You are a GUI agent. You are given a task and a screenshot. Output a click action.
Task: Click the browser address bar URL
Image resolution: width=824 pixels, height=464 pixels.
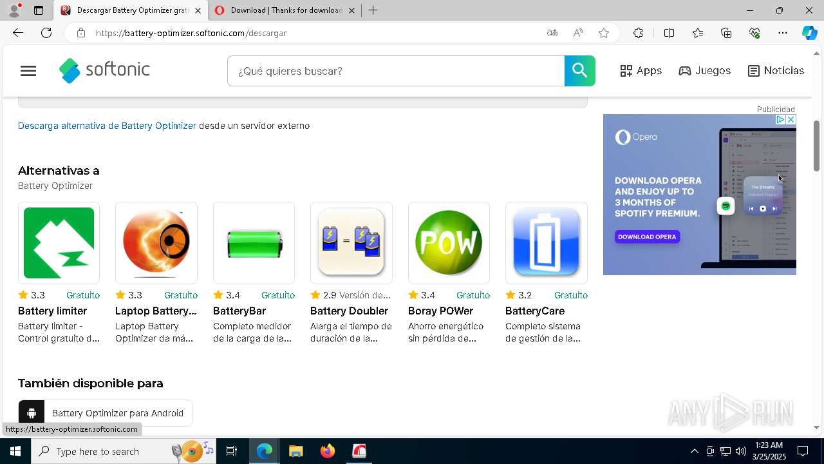click(191, 33)
